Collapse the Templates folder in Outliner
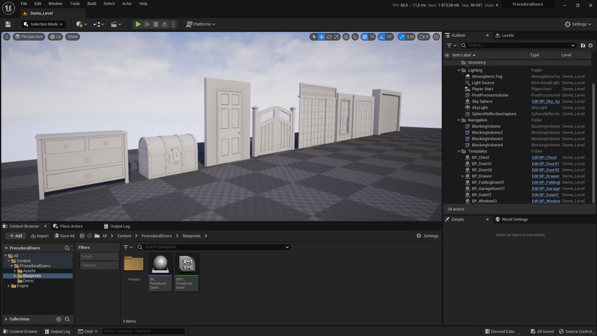The width and height of the screenshot is (597, 336). pyautogui.click(x=459, y=151)
